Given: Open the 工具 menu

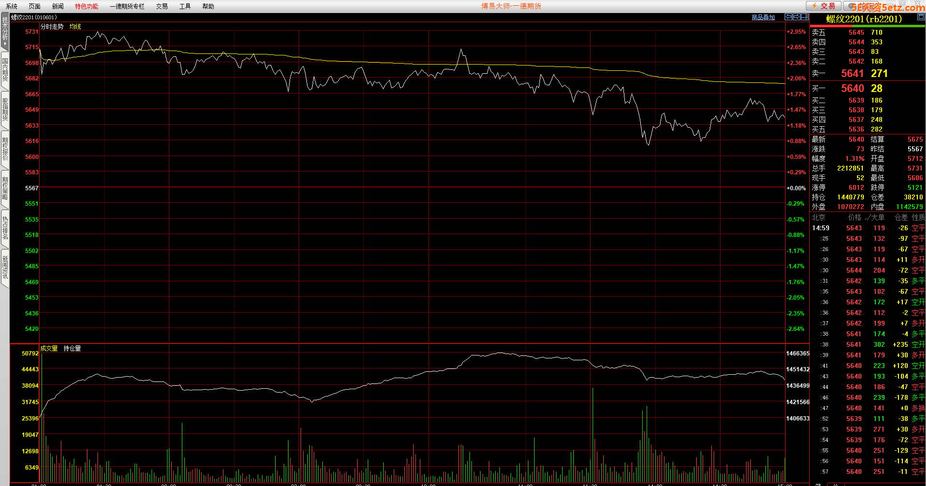Looking at the screenshot, I should (x=185, y=6).
